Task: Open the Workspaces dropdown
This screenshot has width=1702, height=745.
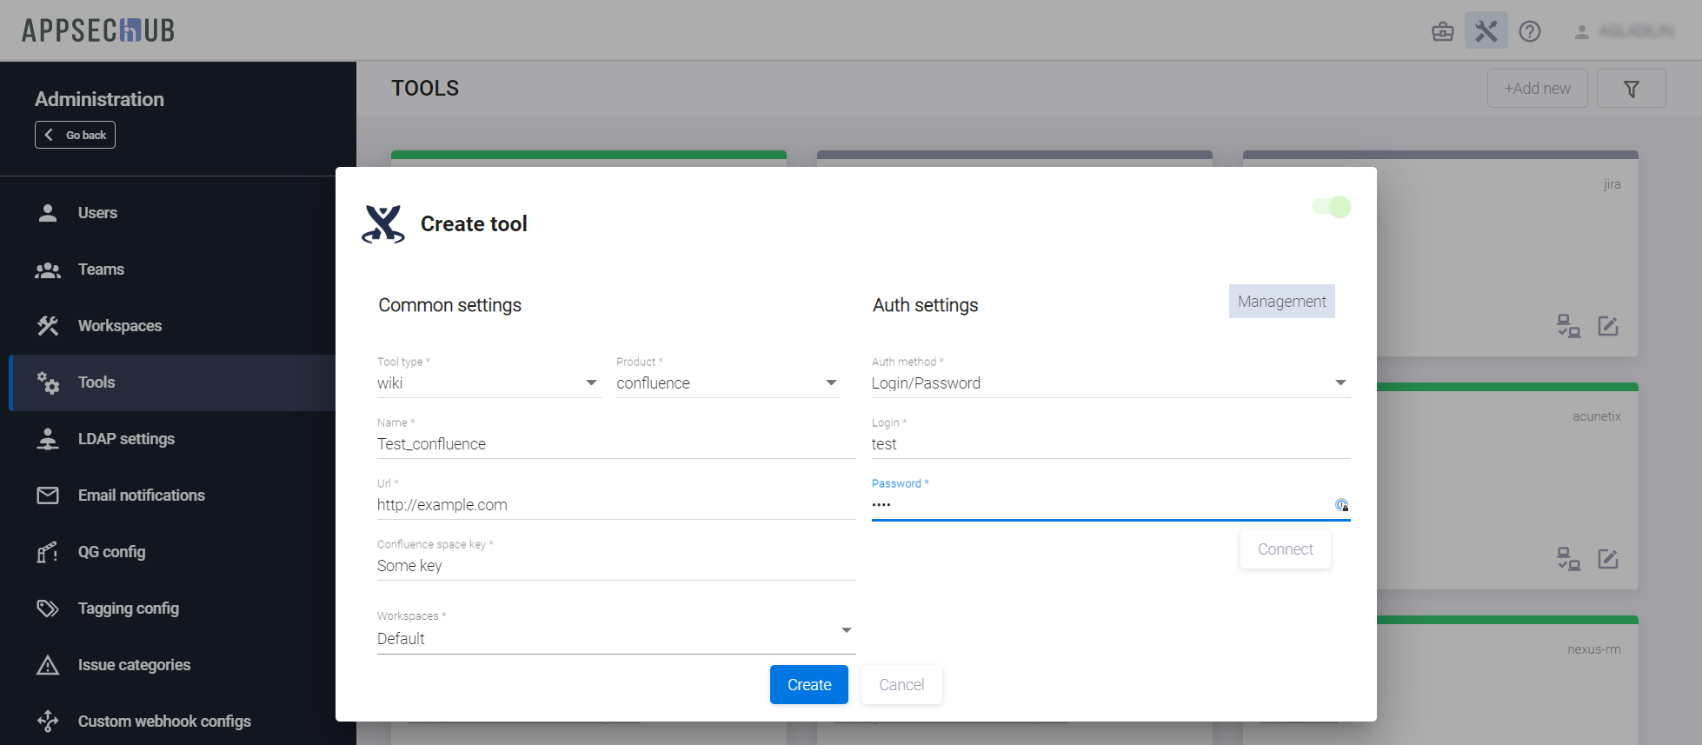Action: point(846,630)
